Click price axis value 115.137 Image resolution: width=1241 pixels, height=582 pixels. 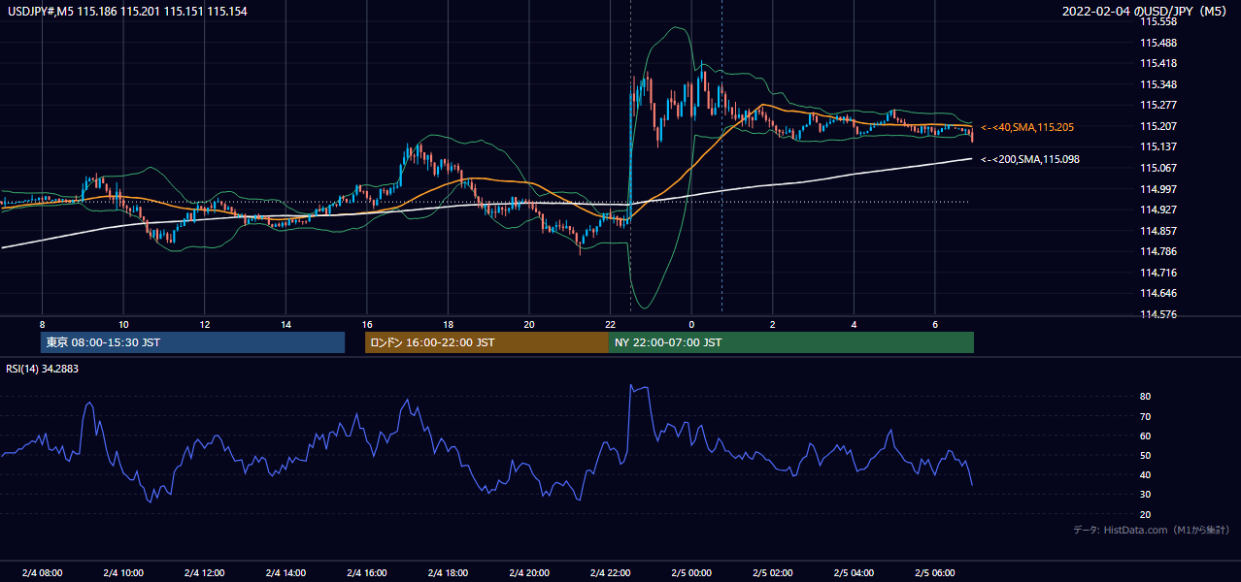click(1157, 146)
